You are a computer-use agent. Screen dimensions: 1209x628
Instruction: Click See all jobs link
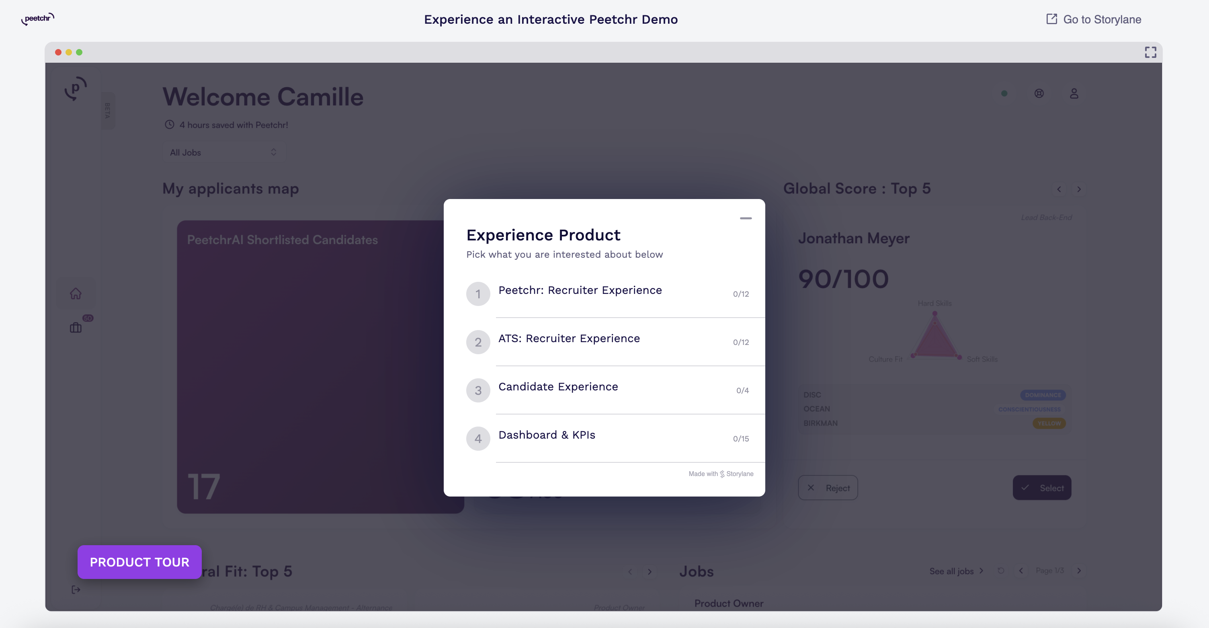[x=951, y=571]
